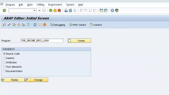Open the Edit menu
Image resolution: width=169 pixels, height=95 pixels.
(21, 5)
